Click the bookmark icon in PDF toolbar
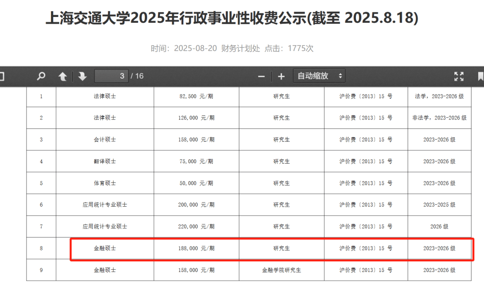The width and height of the screenshot is (484, 305). point(480,76)
